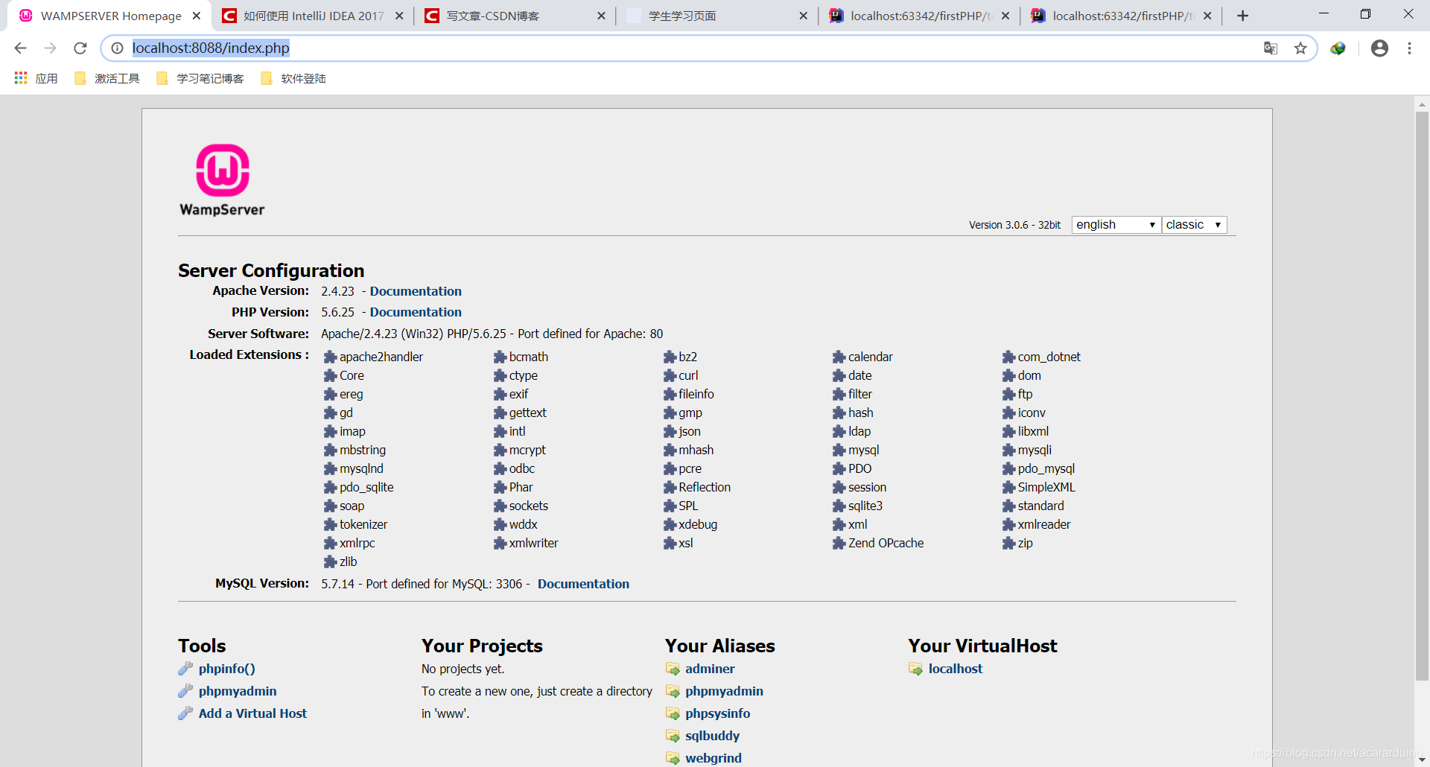1430x767 pixels.
Task: Open the phpsysinfo alias link
Action: 717,713
